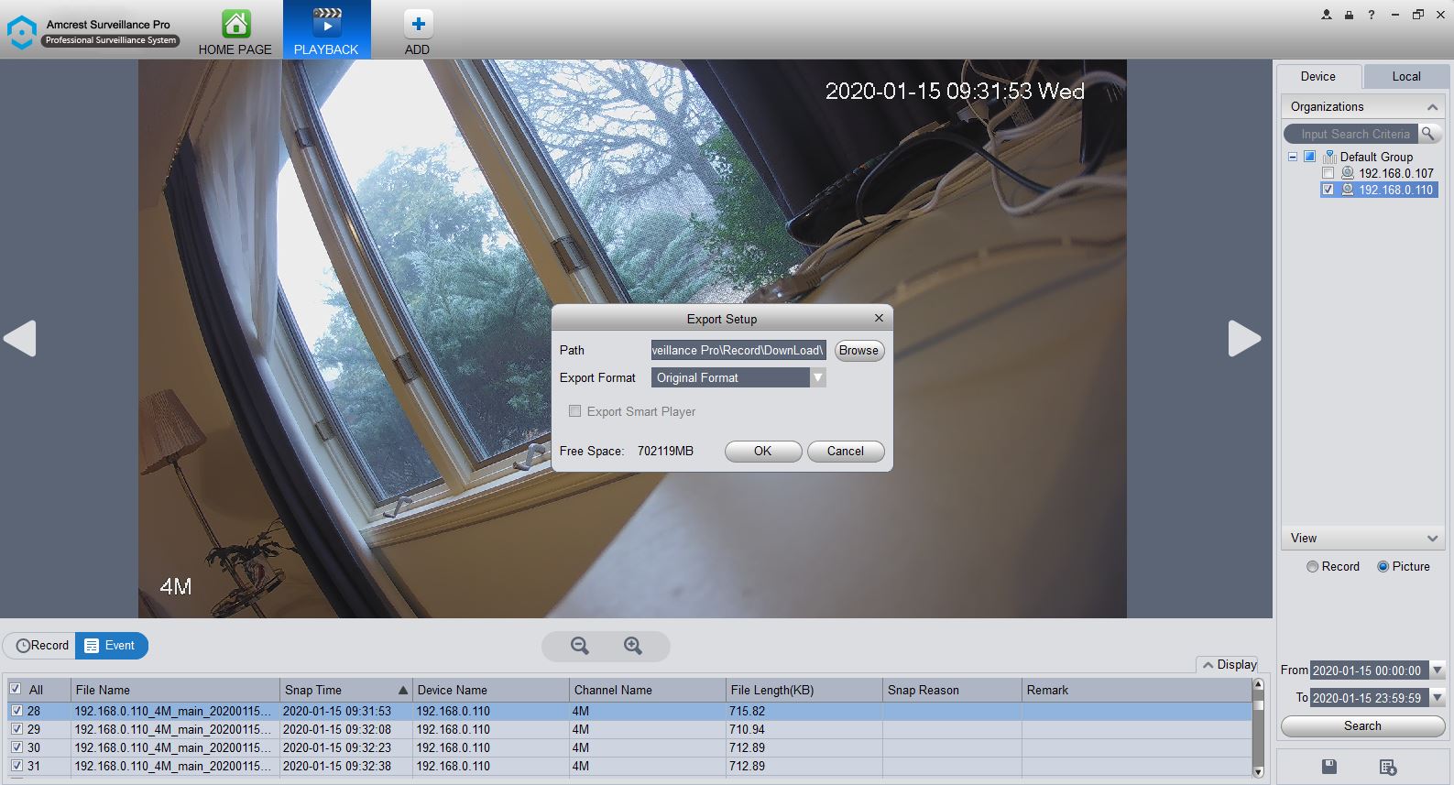Viewport: 1454px width, 785px height.
Task: Open the export list download icon
Action: pyautogui.click(x=1387, y=767)
